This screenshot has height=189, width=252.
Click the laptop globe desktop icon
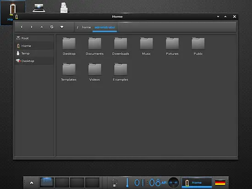[x=39, y=8]
